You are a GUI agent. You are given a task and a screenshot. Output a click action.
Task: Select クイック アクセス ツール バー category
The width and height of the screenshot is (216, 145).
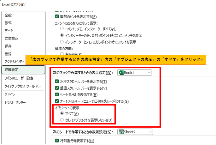coord(23,86)
